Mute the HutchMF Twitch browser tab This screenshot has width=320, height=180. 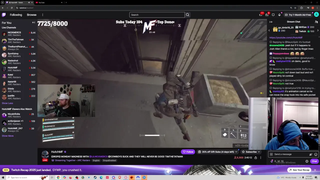[29, 2]
